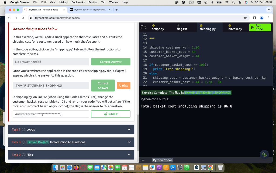Open Chrome profile avatar icon
Viewport: 276px width, 173px height.
click(261, 18)
